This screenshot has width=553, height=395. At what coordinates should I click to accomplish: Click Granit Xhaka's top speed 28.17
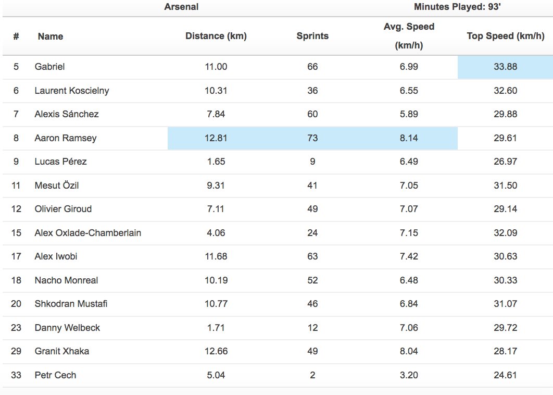(x=506, y=351)
